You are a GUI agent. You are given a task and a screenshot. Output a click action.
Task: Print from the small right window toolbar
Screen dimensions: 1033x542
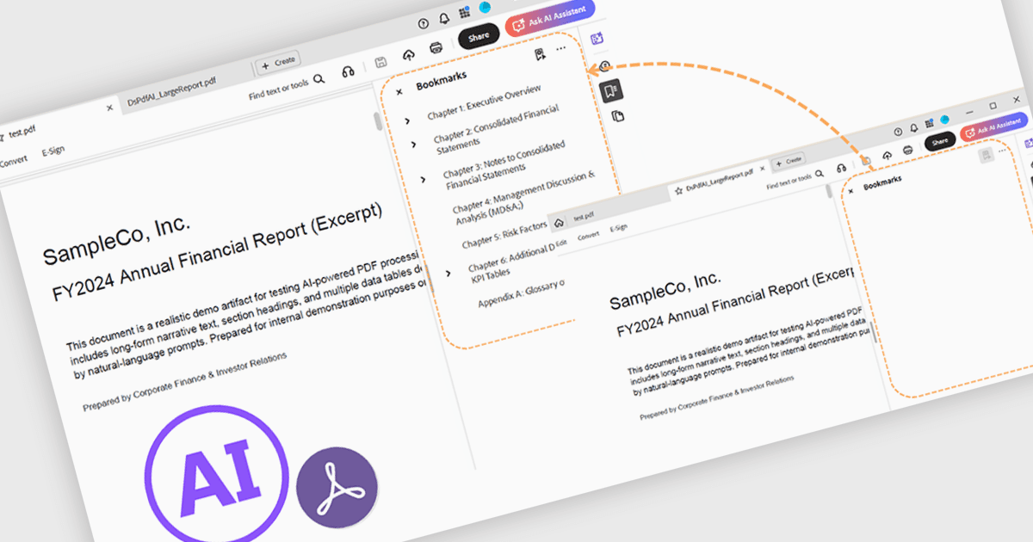908,150
